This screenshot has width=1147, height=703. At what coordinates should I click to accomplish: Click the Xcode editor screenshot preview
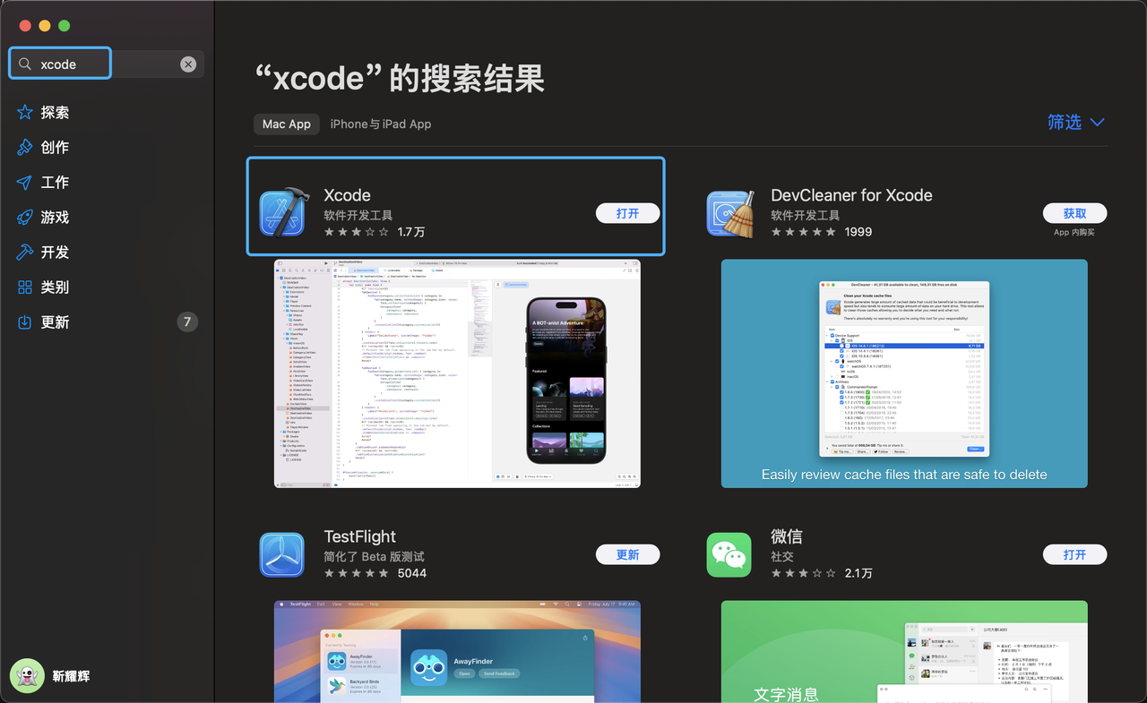click(457, 373)
